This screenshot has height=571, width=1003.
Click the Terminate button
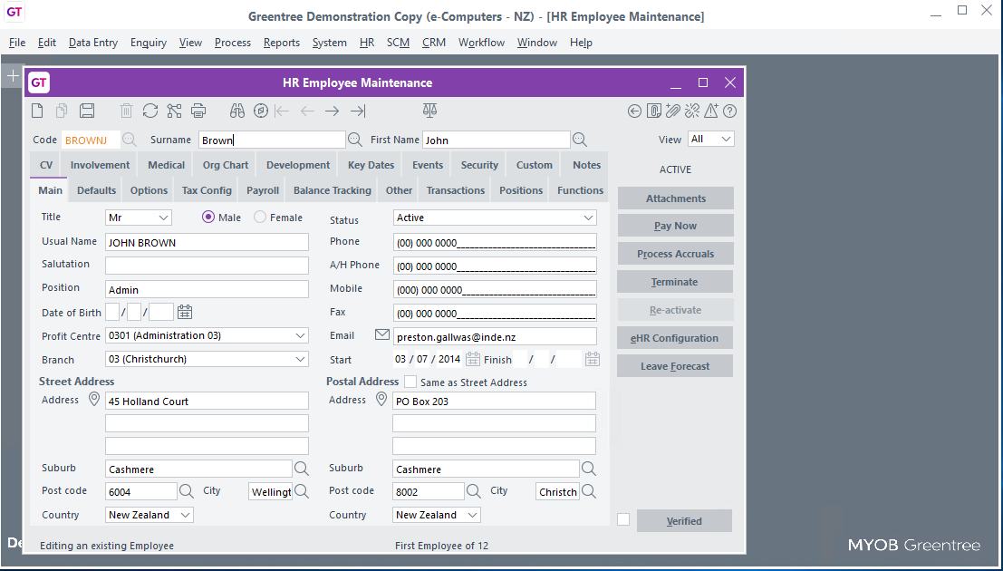pyautogui.click(x=676, y=282)
